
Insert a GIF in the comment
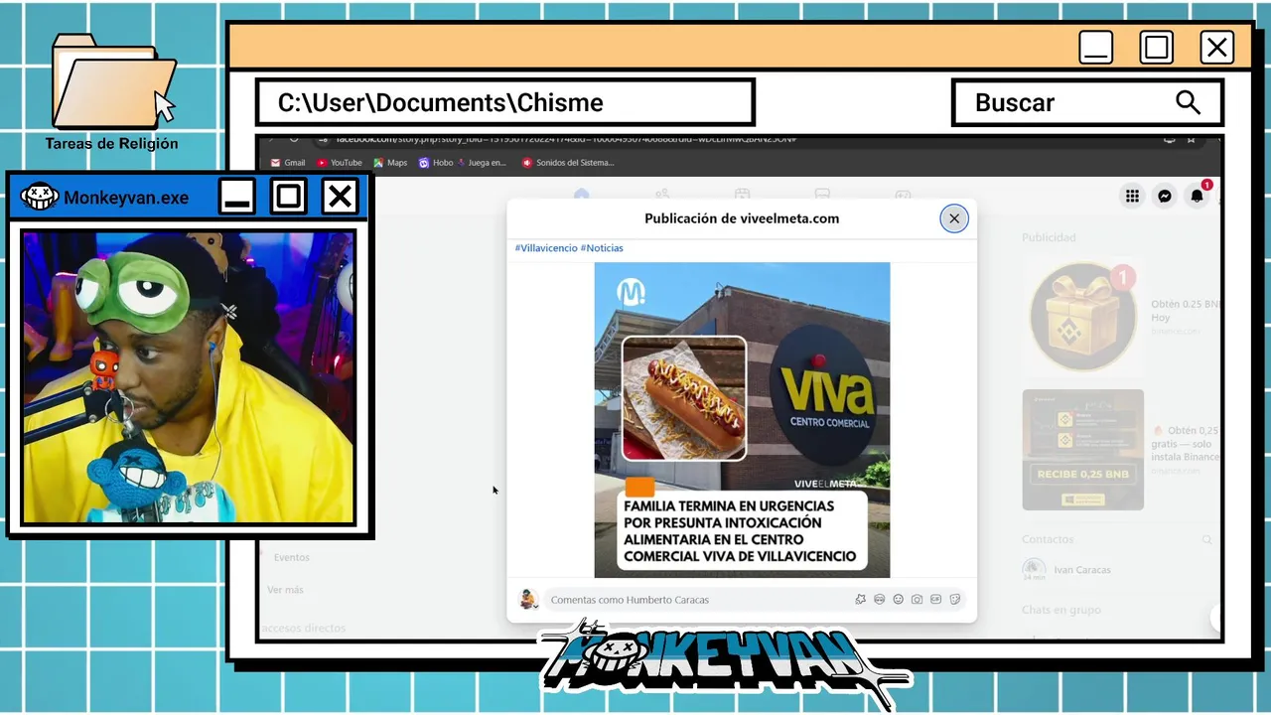935,600
